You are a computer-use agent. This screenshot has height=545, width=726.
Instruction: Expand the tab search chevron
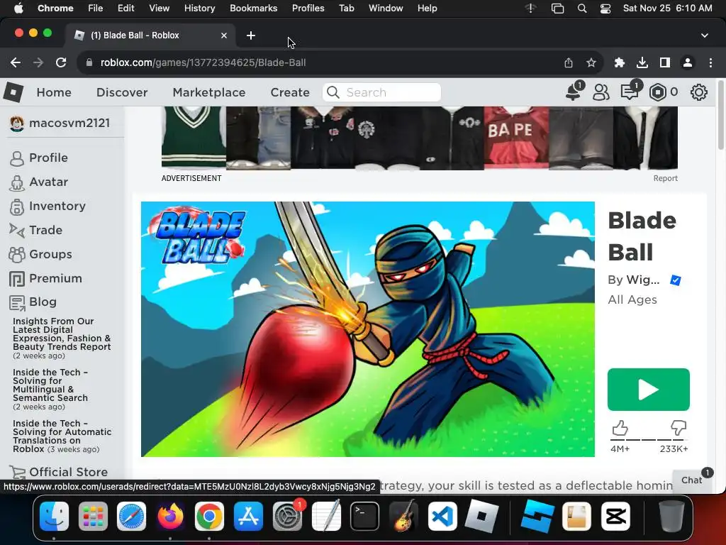[704, 35]
